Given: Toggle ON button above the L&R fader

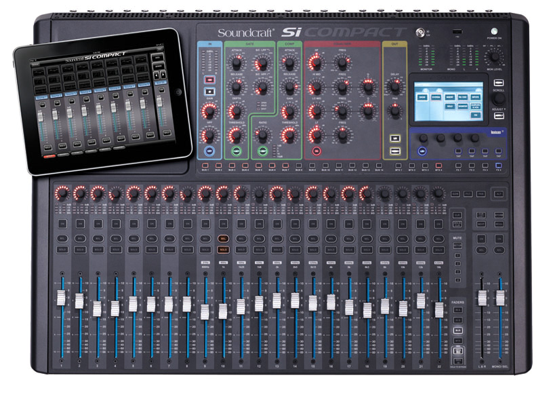Looking at the screenshot, I should tap(481, 239).
